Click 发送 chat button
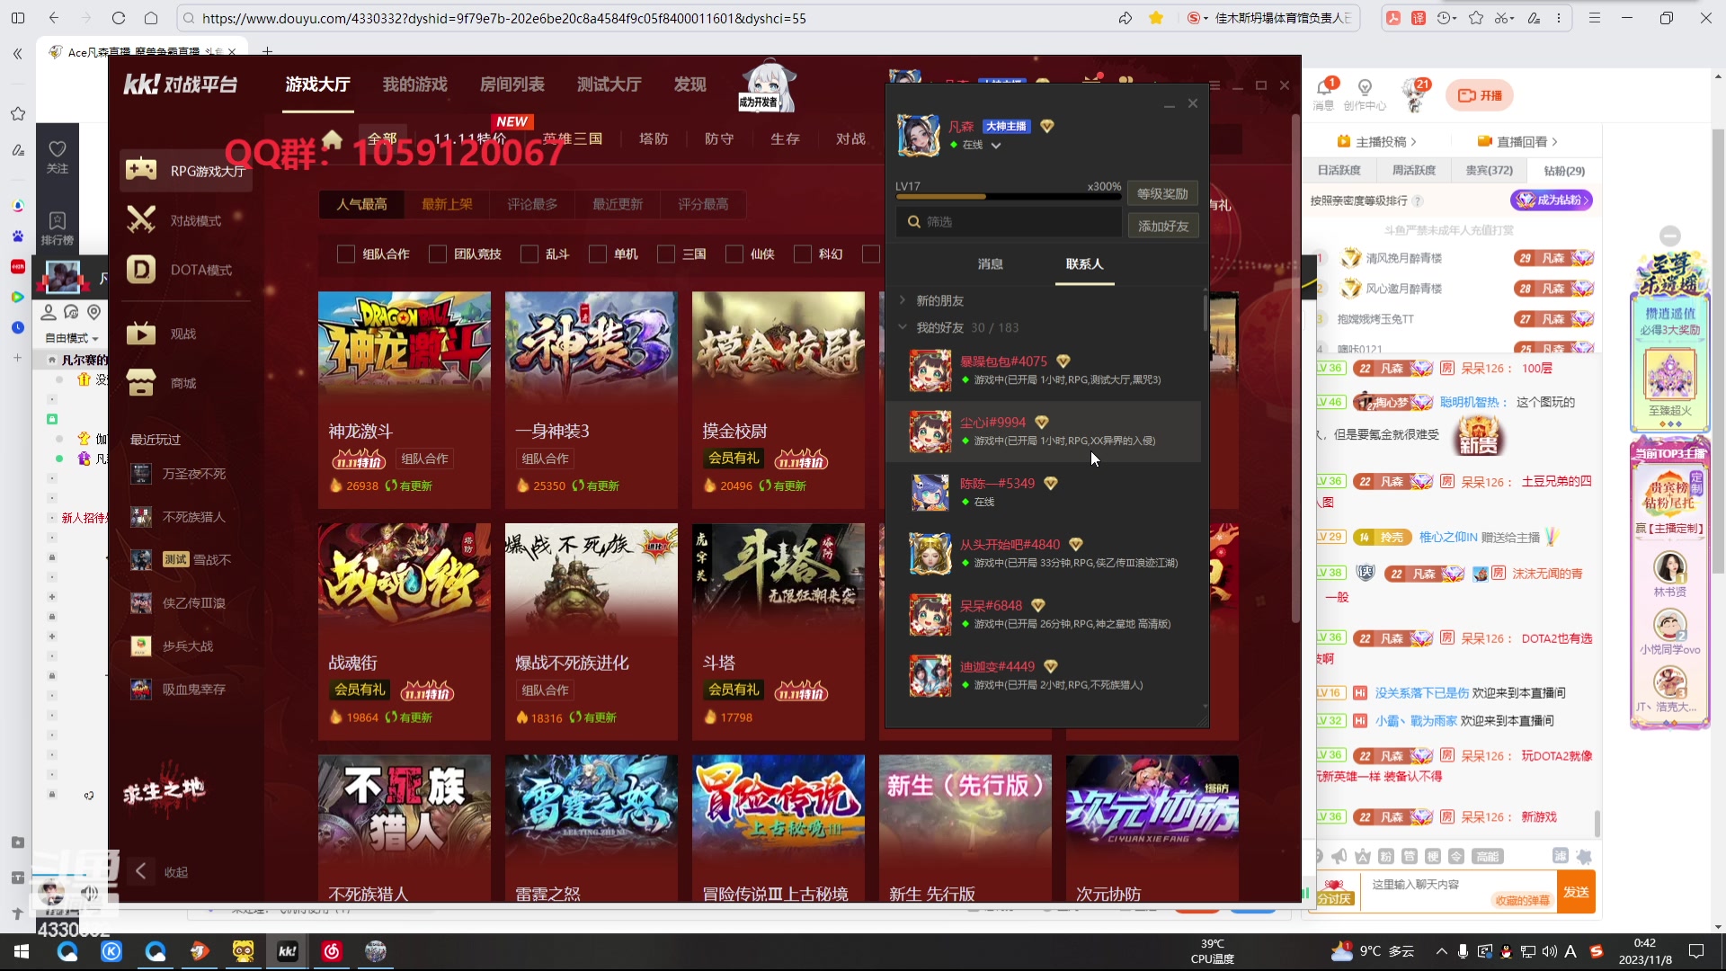 (x=1576, y=892)
